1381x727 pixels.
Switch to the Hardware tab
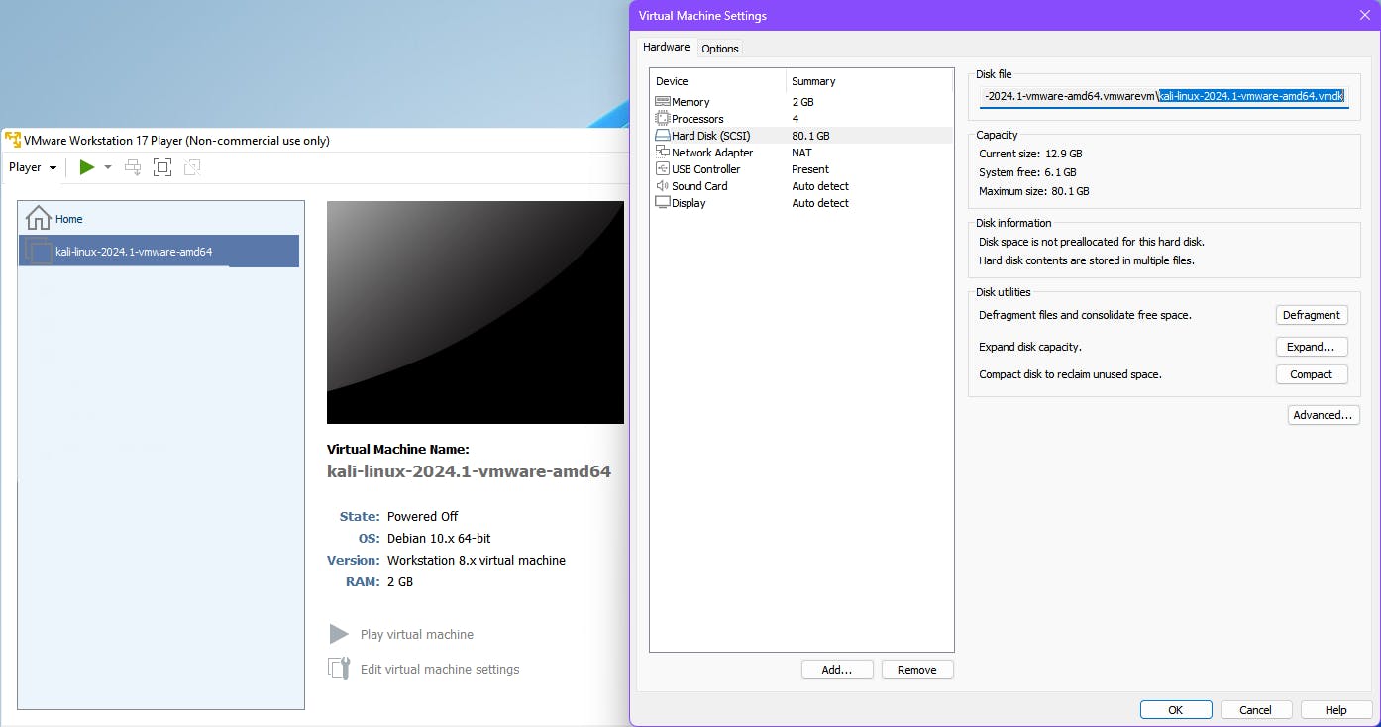pos(667,48)
